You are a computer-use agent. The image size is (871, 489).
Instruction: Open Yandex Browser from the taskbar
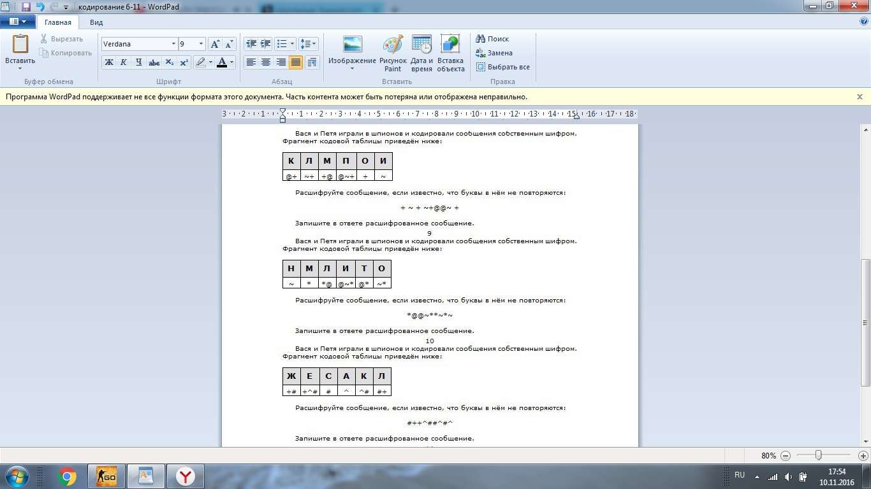(x=186, y=476)
